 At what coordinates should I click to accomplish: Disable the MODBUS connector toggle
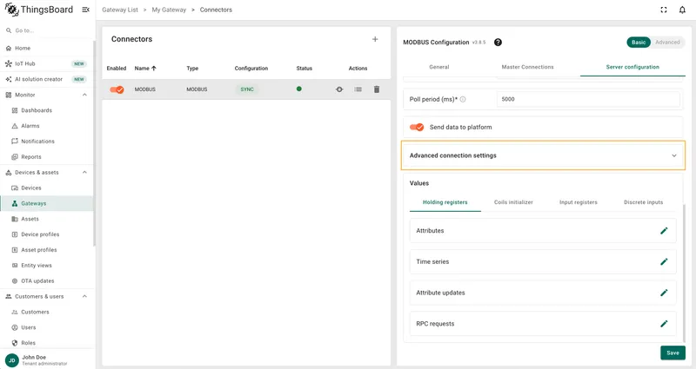(x=117, y=89)
